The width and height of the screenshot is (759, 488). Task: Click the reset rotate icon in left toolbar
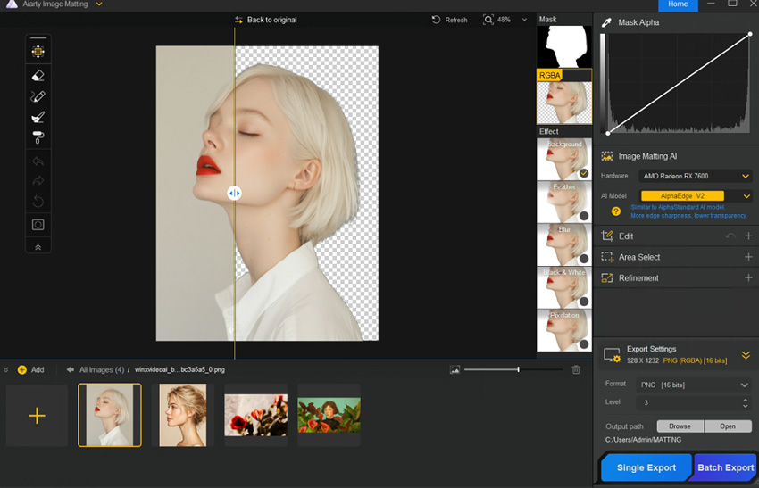tap(38, 202)
